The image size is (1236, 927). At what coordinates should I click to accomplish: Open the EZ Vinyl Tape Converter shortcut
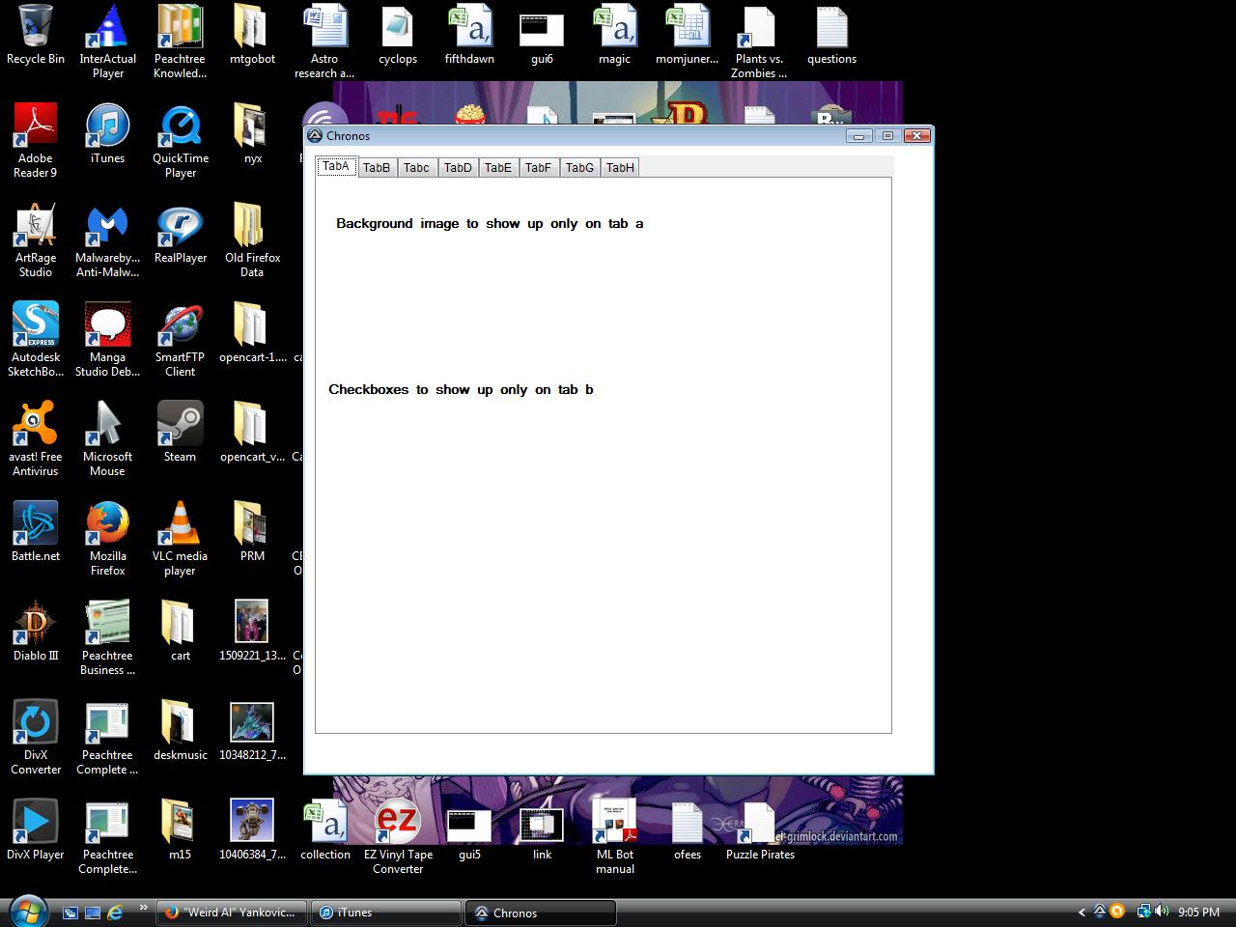point(397,825)
